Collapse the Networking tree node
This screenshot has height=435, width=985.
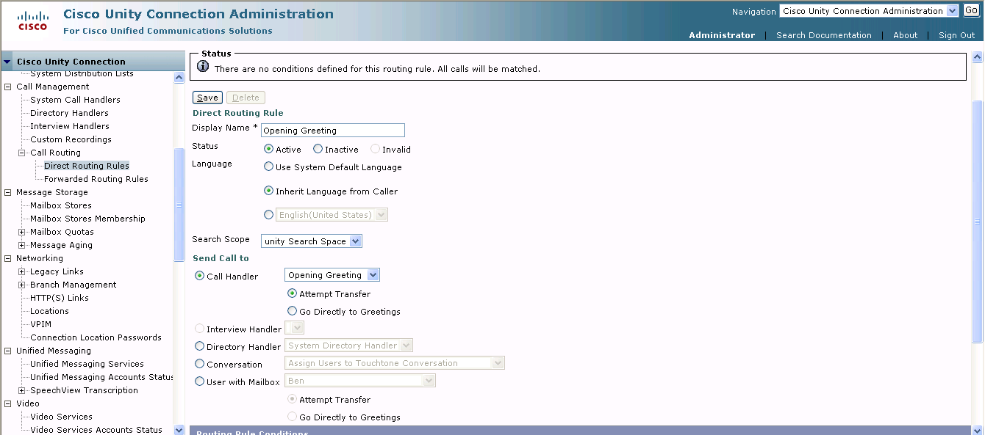click(x=8, y=258)
